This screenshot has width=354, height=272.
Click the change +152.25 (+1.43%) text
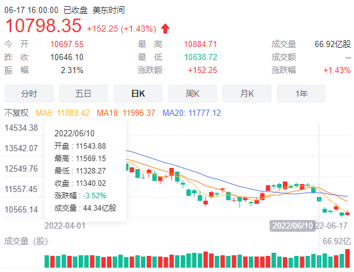pyautogui.click(x=121, y=29)
